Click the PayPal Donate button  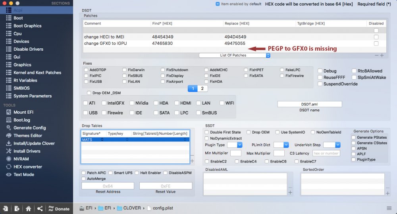(59, 209)
